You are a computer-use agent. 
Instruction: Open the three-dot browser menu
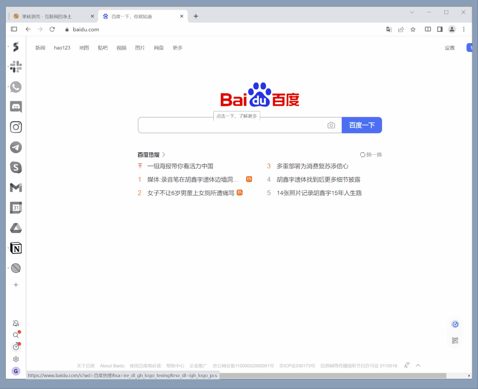464,29
